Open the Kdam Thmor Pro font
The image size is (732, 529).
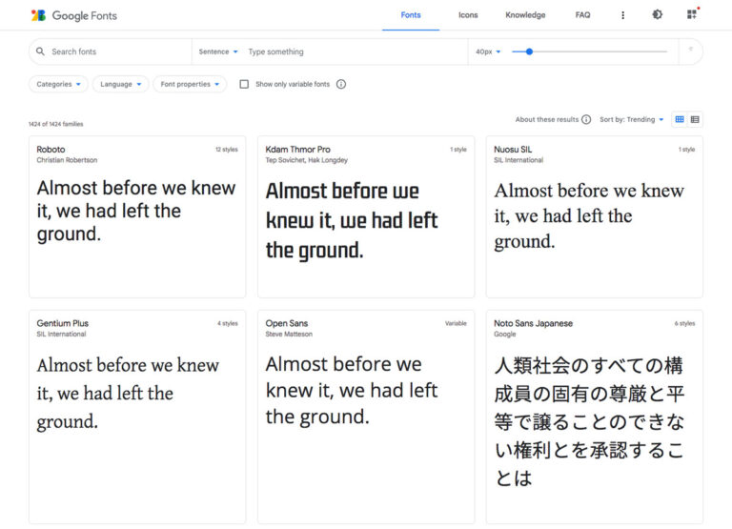(x=366, y=216)
